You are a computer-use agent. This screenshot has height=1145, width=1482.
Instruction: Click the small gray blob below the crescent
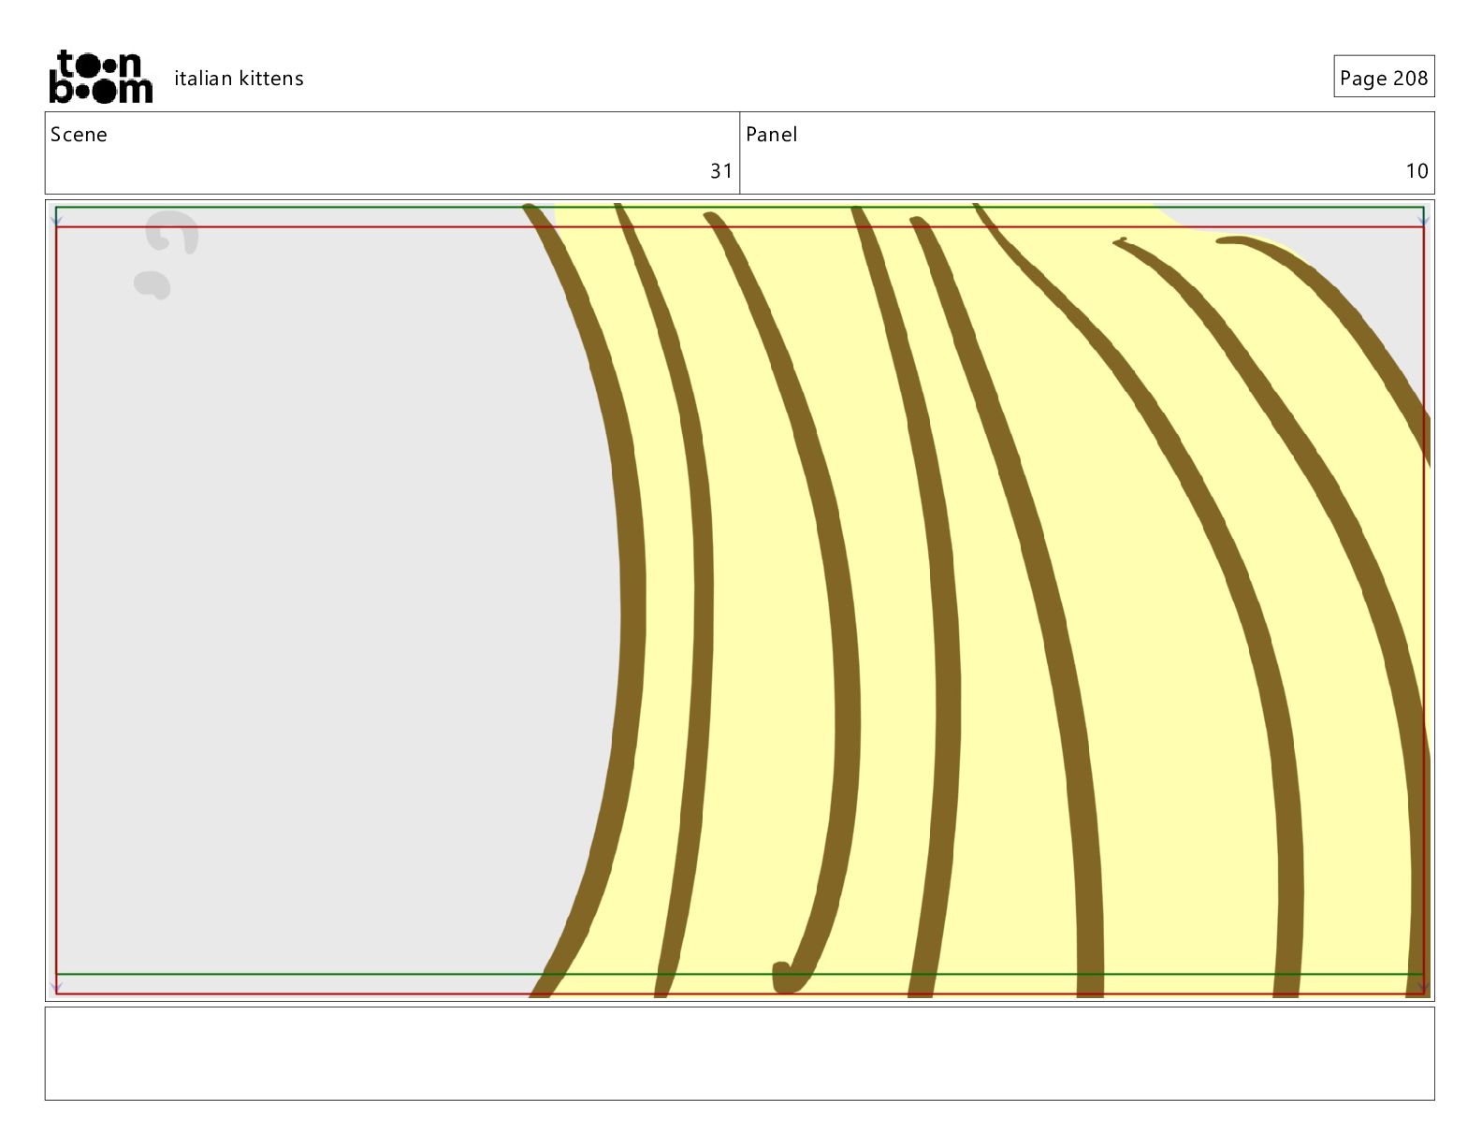pyautogui.click(x=153, y=284)
